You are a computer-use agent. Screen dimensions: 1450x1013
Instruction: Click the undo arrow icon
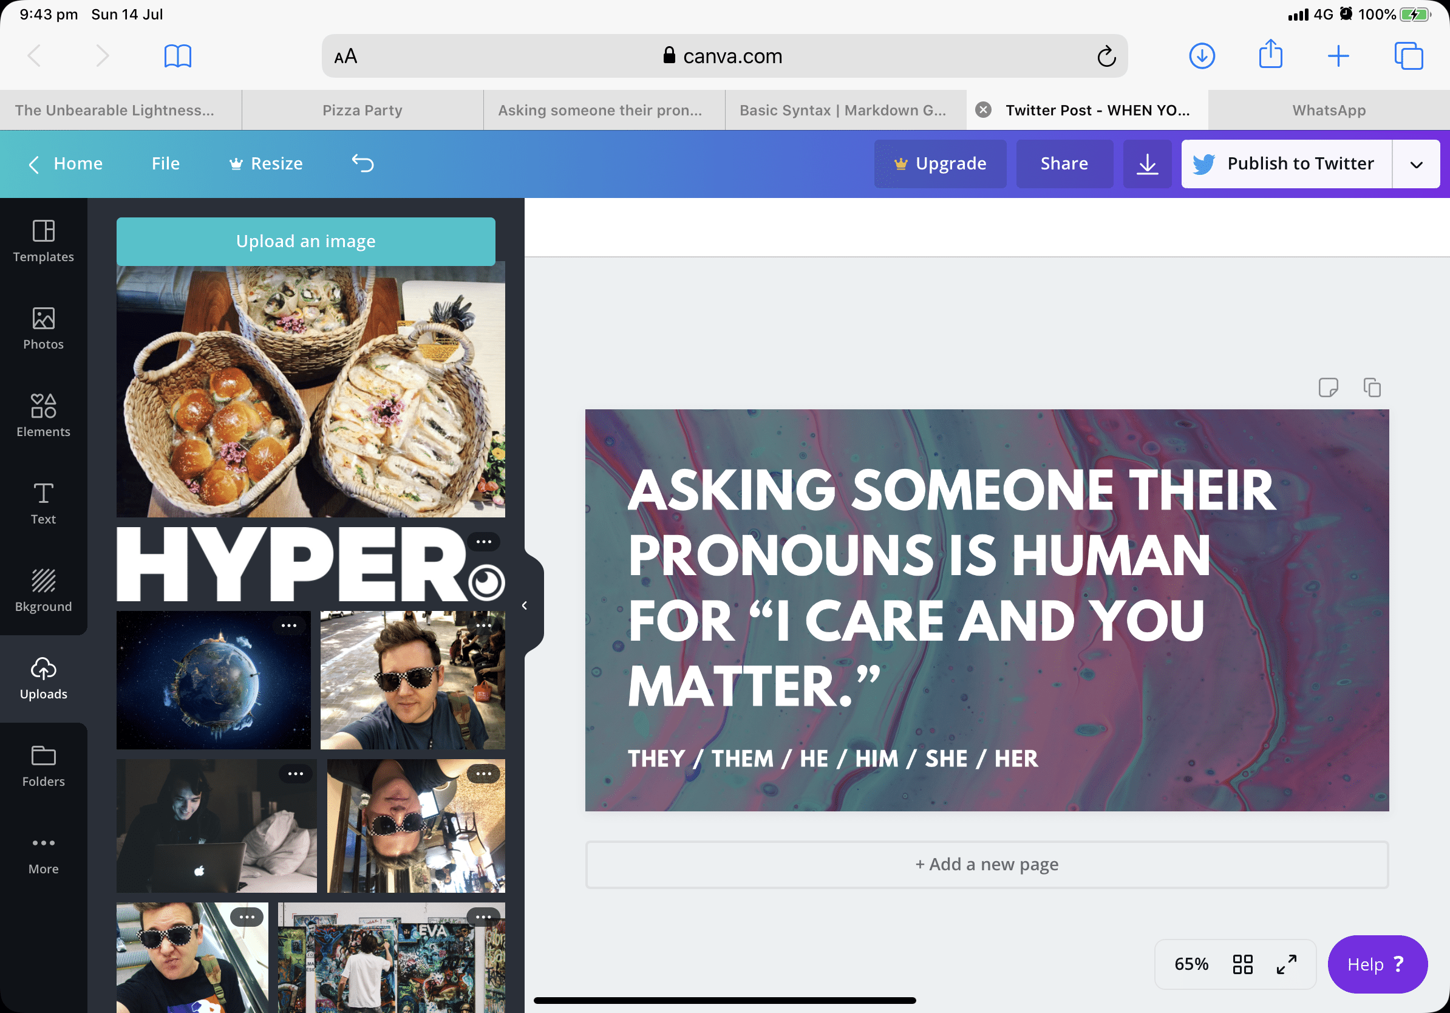362,163
